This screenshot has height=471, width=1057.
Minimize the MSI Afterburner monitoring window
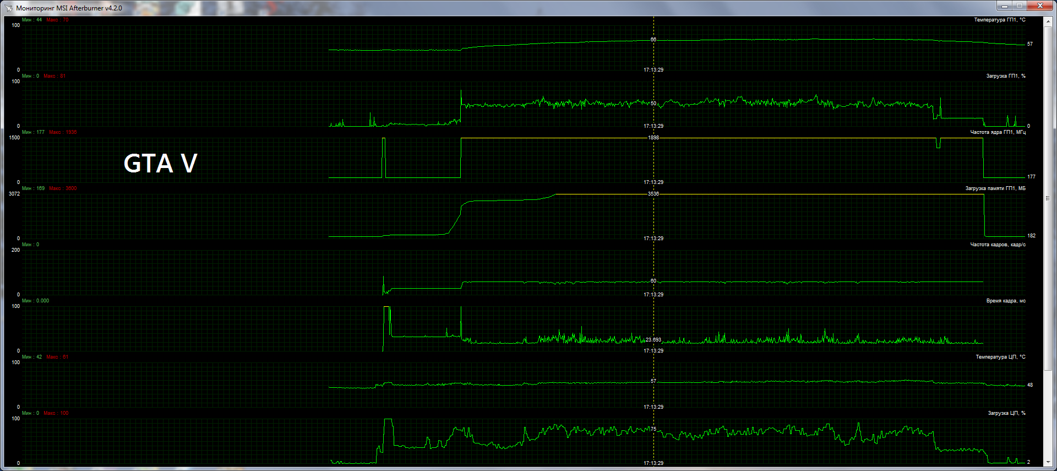pos(1004,6)
